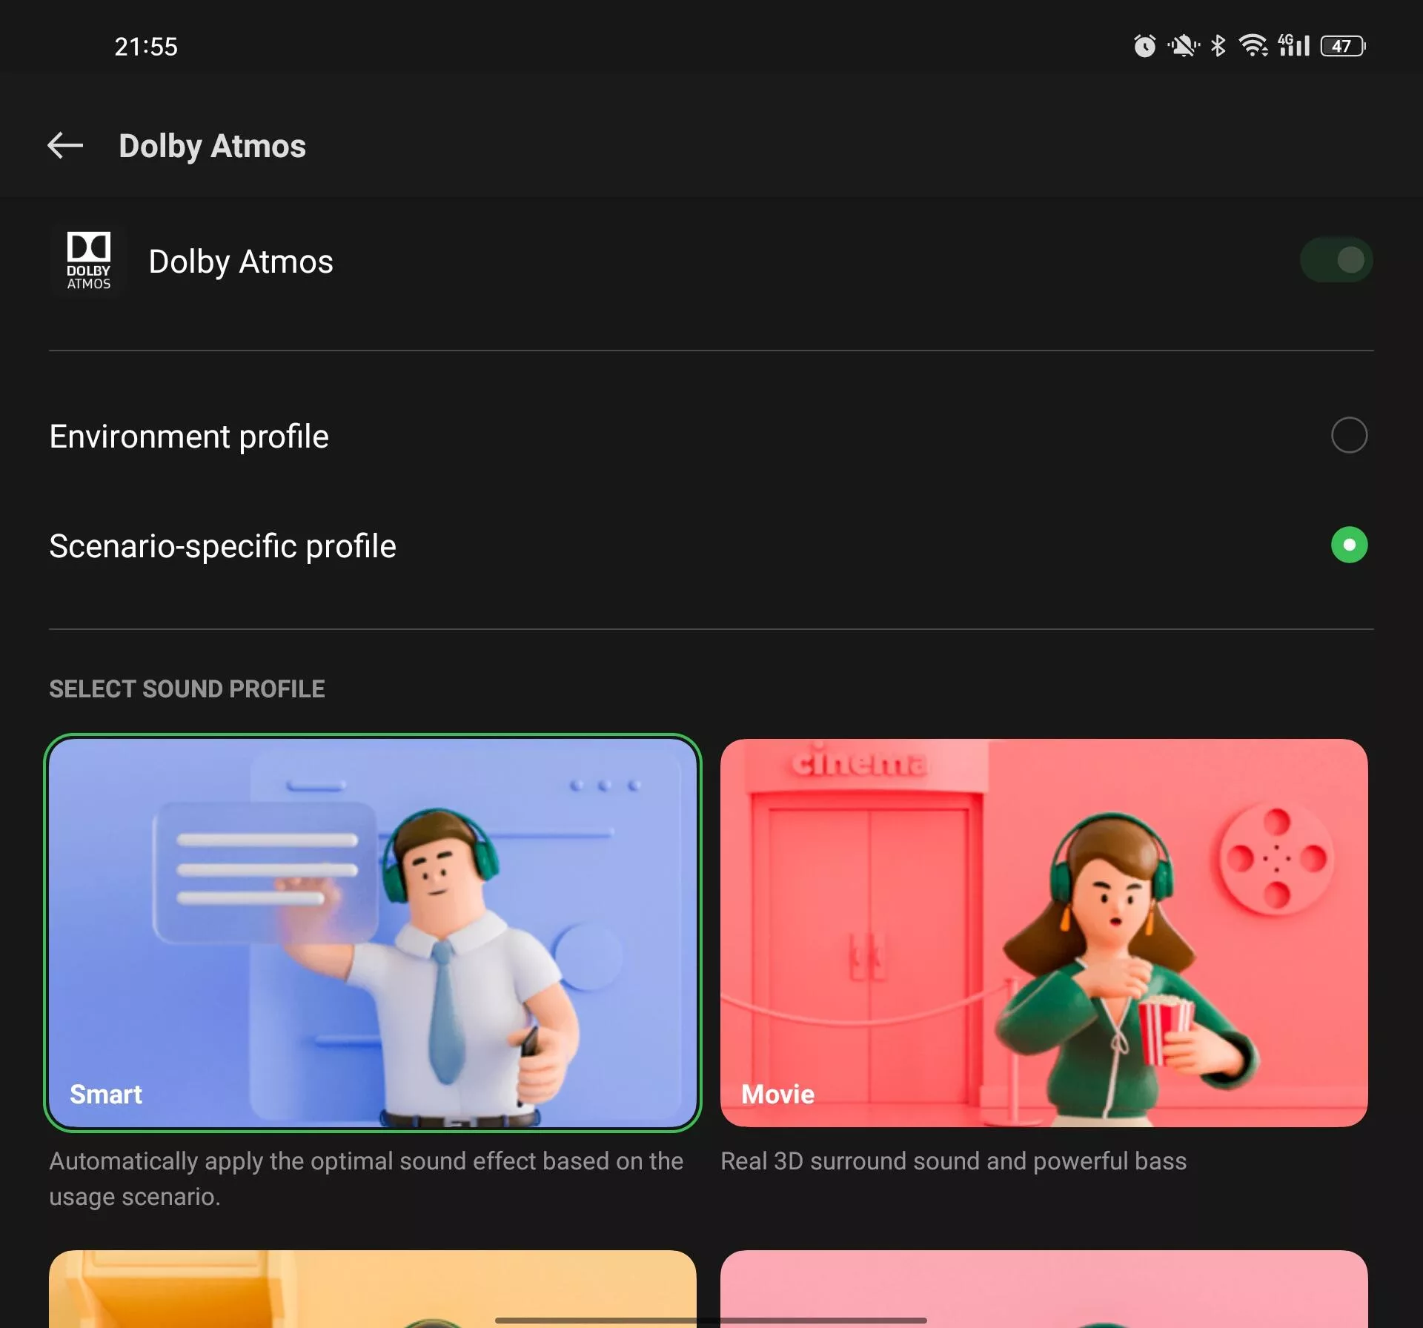This screenshot has height=1328, width=1423.
Task: Tap the muted bell icon in status bar
Action: [x=1184, y=46]
